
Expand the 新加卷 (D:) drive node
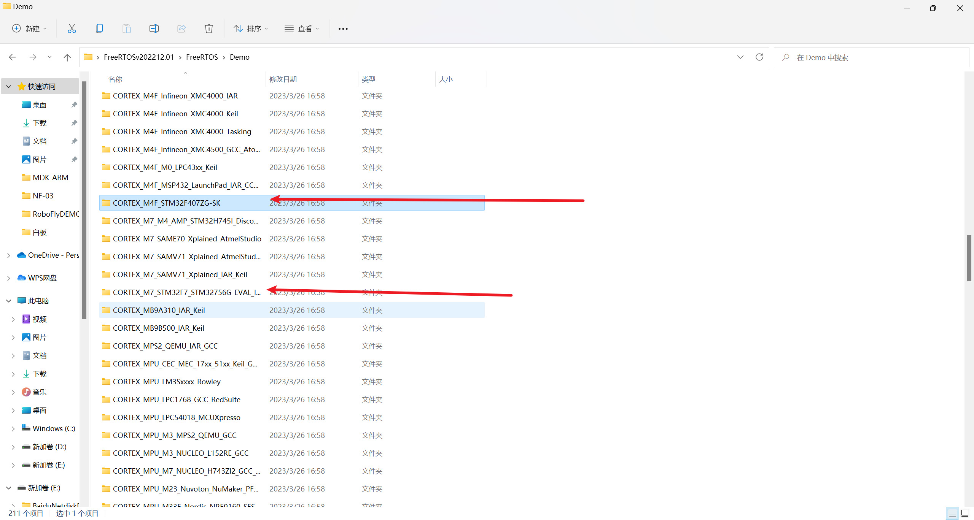(x=13, y=447)
